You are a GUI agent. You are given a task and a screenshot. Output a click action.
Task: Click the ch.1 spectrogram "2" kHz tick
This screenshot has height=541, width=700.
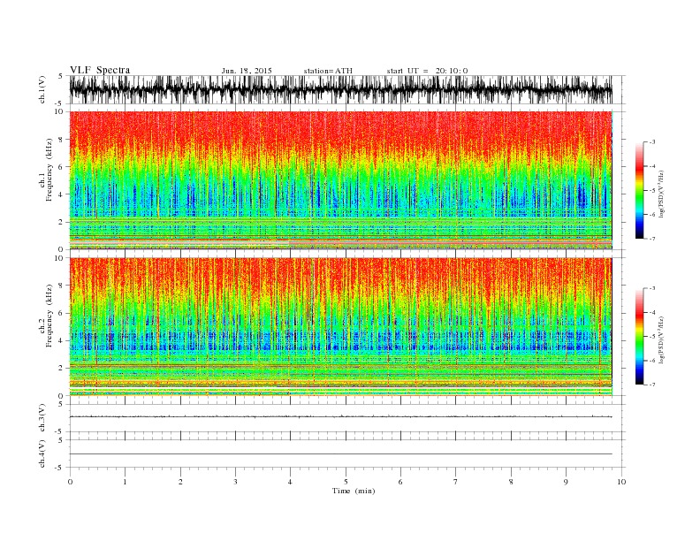[x=62, y=222]
